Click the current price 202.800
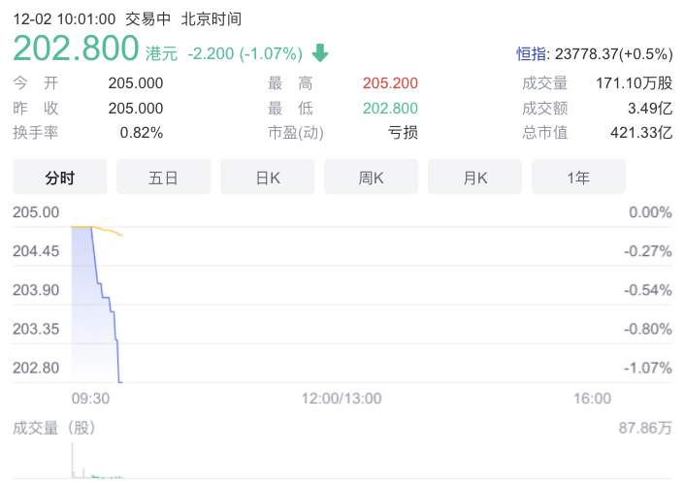The height and width of the screenshot is (485, 684). 76,50
